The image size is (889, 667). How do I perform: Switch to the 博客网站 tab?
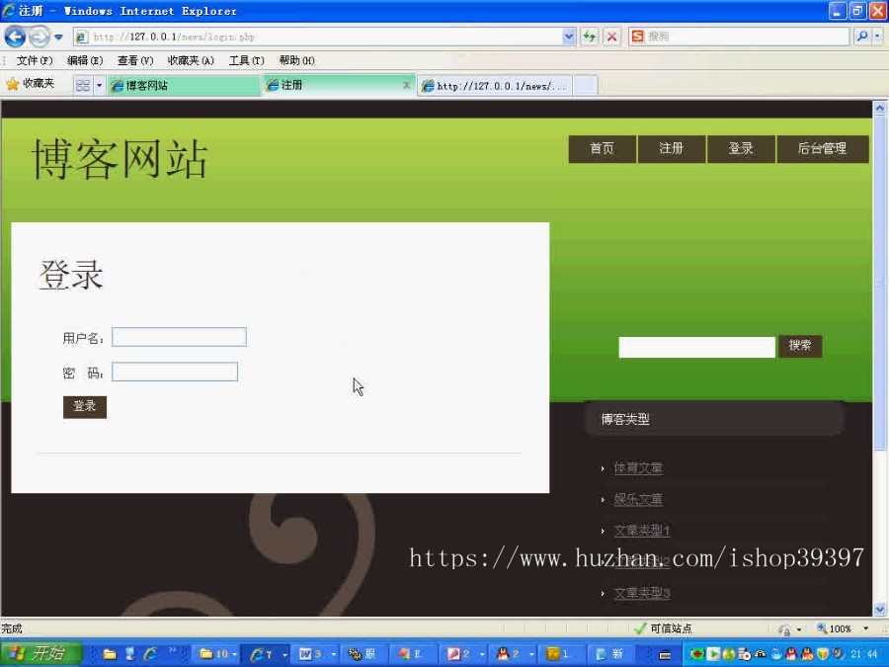[x=184, y=86]
